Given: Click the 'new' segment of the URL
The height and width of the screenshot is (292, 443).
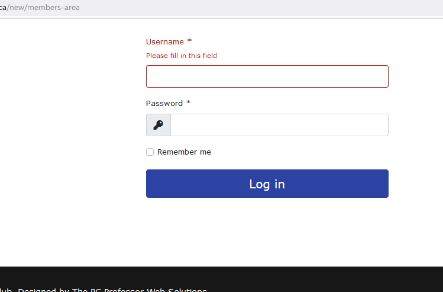Looking at the screenshot, I should 17,8.
